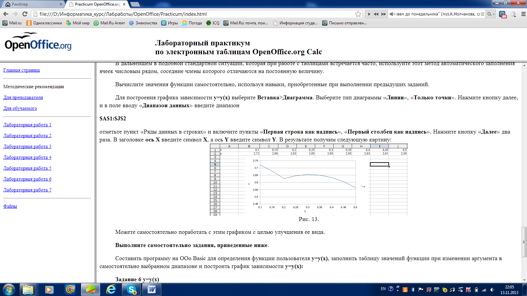Open the Chrome hamburger menu
This screenshot has height=296, width=527.
(523, 14)
